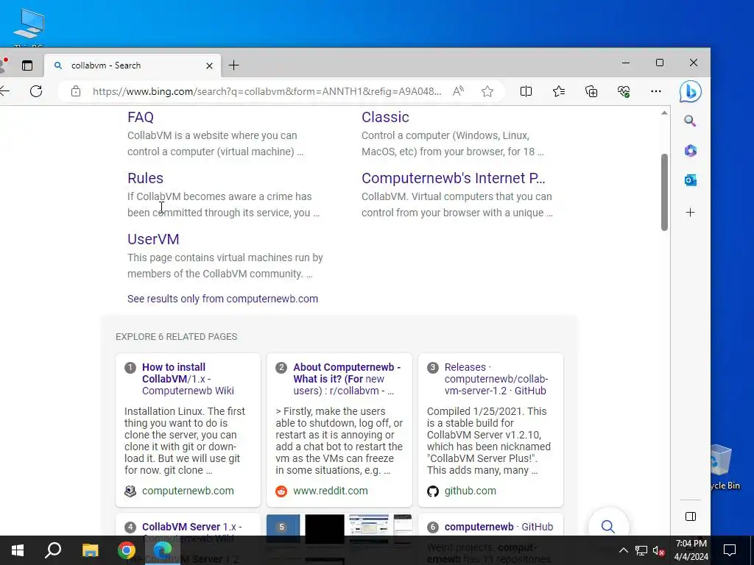Open the UserVM link
This screenshot has height=565, width=754.
click(153, 239)
